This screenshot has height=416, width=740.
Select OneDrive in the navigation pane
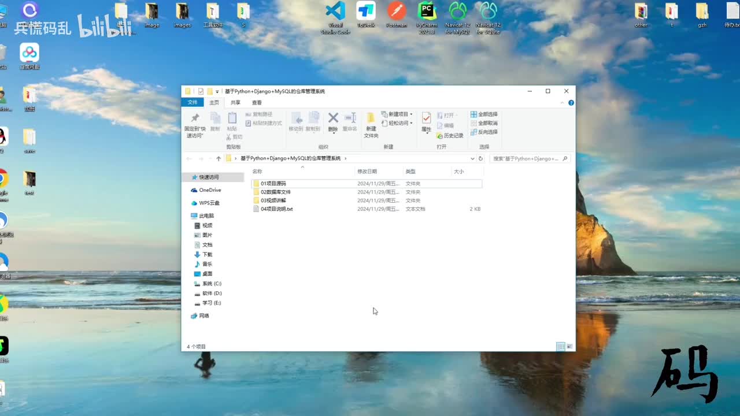click(206, 190)
